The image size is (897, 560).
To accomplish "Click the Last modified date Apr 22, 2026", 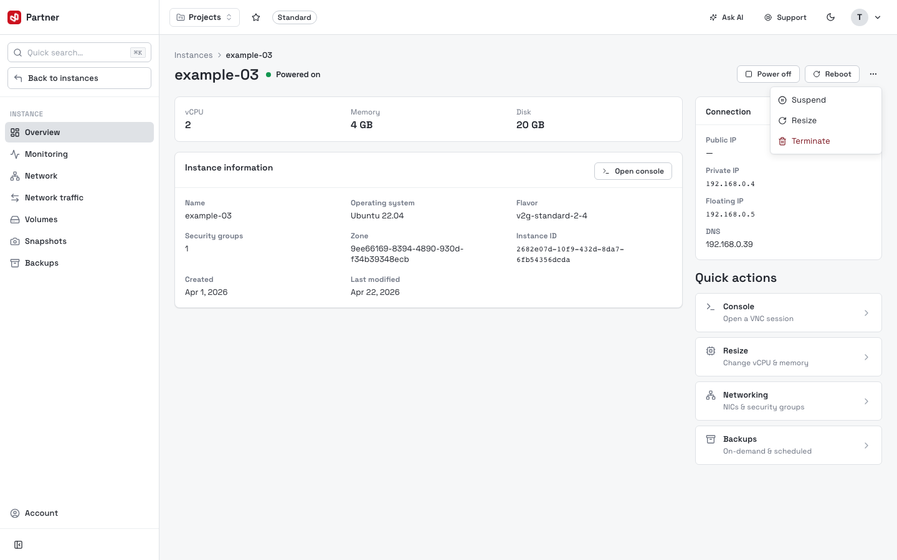I will click(x=375, y=292).
